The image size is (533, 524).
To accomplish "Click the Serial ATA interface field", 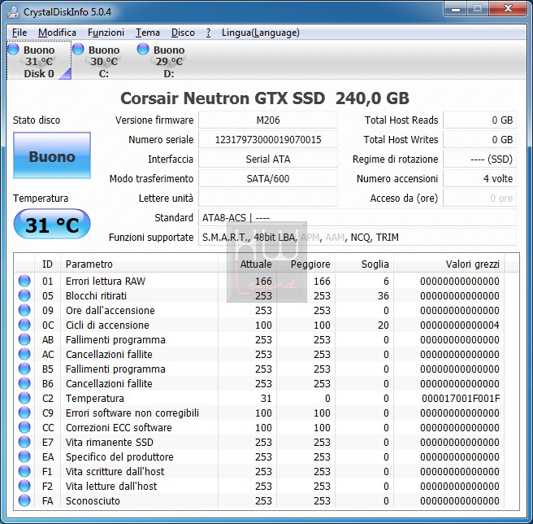I will coord(268,159).
